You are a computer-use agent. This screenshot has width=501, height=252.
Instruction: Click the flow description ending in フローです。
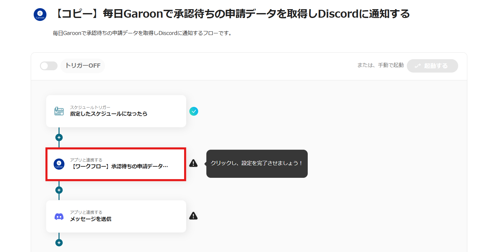pyautogui.click(x=142, y=33)
